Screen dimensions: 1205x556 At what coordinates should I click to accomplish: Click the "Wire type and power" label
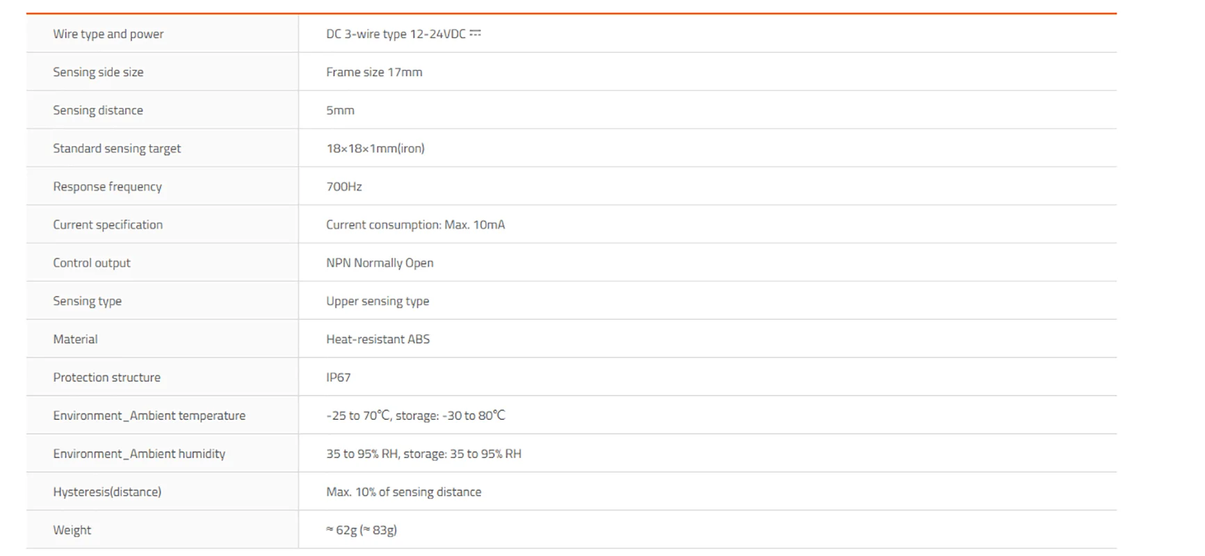click(108, 34)
